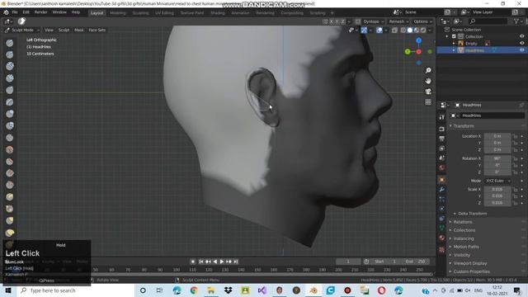Open the Particles properties tab icon
528x297 pixels.
442,199
